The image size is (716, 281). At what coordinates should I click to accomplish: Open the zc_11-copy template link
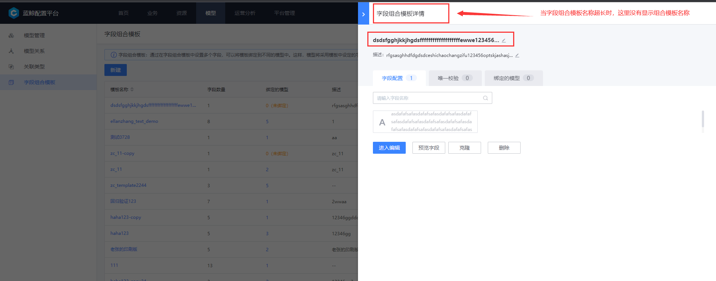pos(122,153)
